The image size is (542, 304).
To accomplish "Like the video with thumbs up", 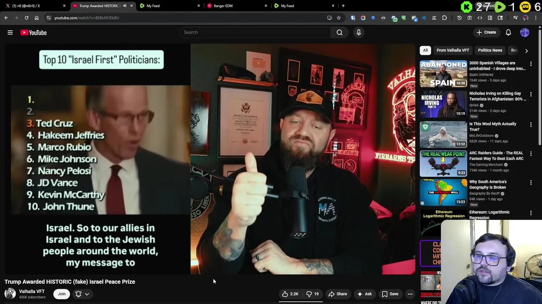I will coord(290,294).
